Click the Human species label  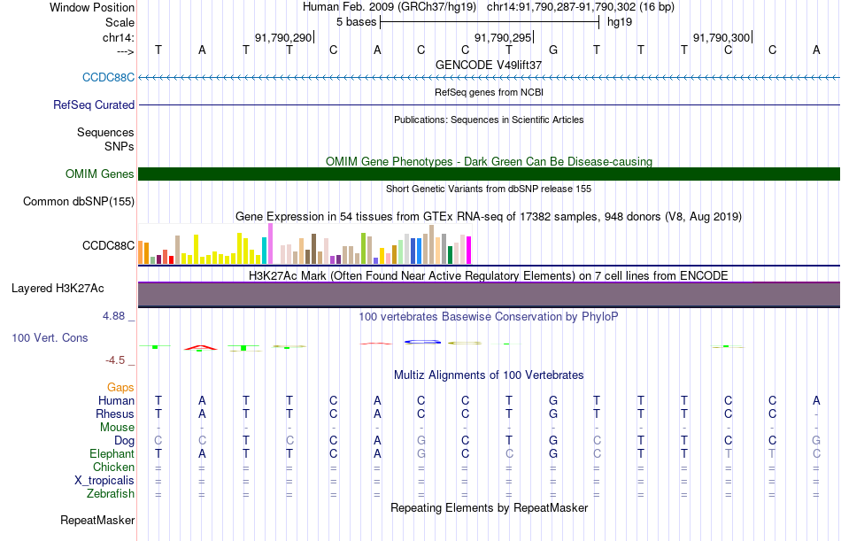click(116, 400)
